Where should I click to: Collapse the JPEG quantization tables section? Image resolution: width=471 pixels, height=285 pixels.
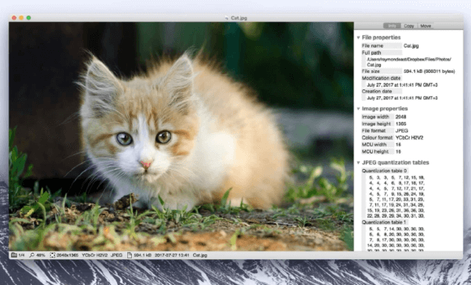pos(359,162)
